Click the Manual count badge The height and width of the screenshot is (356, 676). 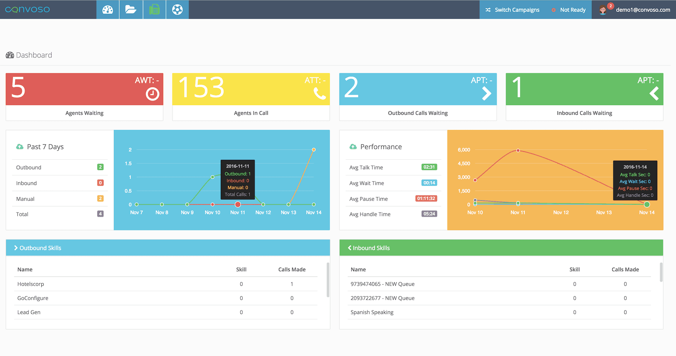100,198
